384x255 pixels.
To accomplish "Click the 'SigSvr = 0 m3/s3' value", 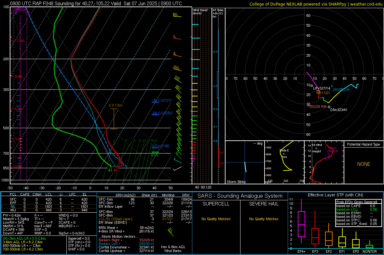I will coord(72,233).
